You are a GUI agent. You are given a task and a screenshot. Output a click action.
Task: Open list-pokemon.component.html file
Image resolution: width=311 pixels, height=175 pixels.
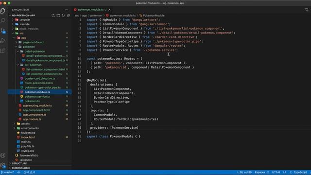pos(46,70)
